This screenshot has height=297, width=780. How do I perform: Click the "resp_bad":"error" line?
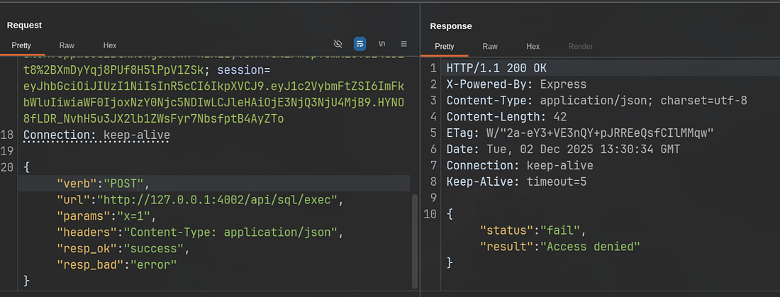click(x=117, y=264)
